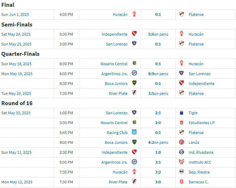Open the Jun 1, 2025 date link
This screenshot has width=236, height=188.
(20, 14)
